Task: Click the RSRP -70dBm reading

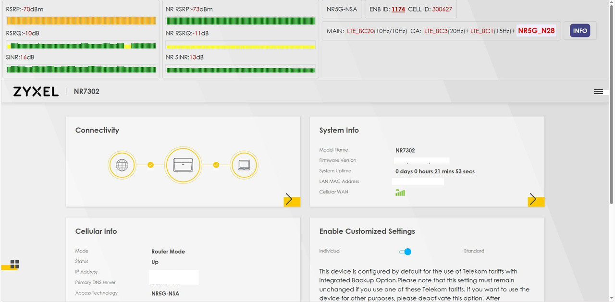Action: pyautogui.click(x=25, y=9)
